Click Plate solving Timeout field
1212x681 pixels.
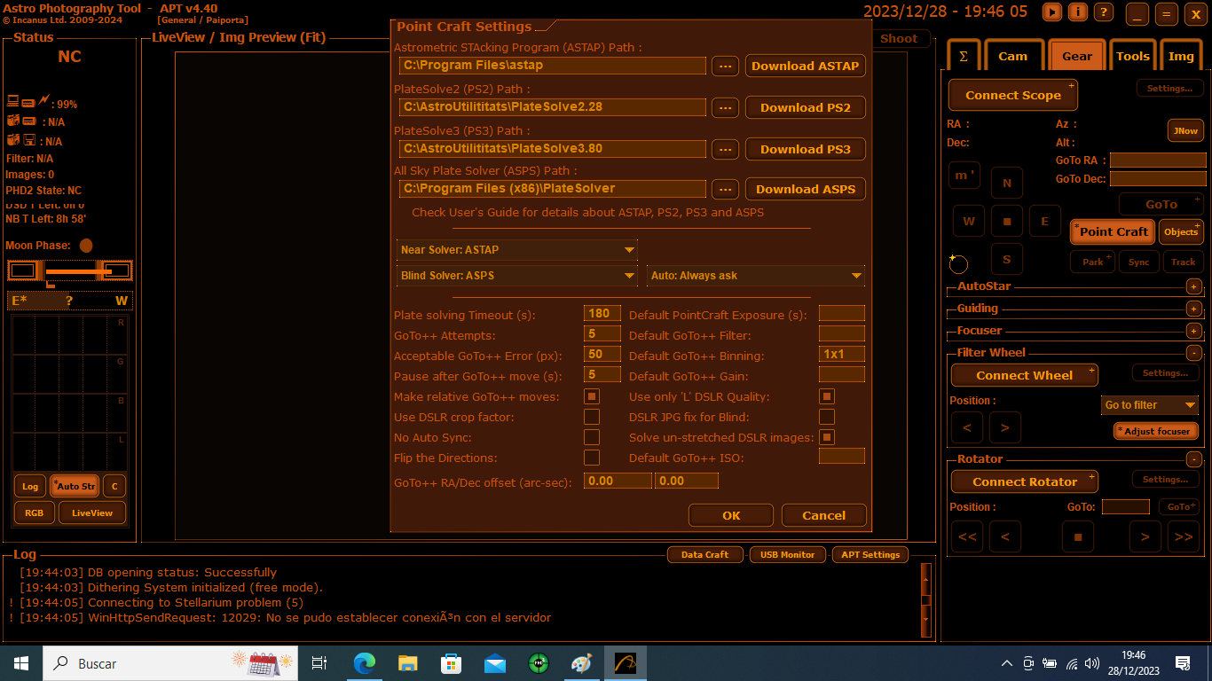pyautogui.click(x=602, y=313)
